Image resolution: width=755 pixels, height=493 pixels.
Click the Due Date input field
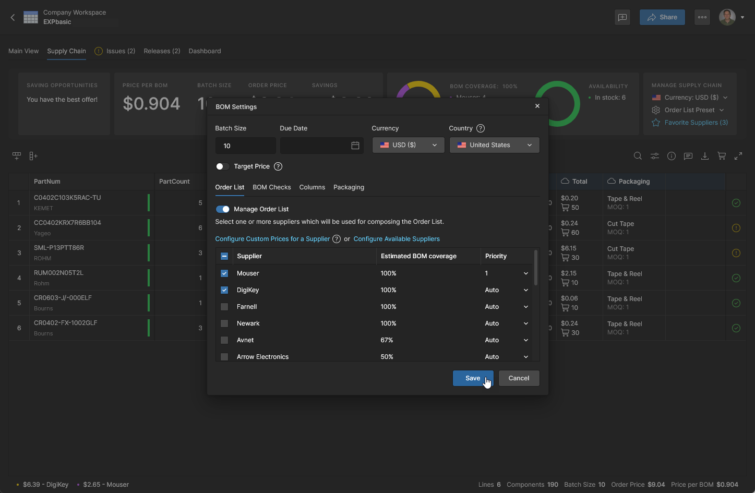322,146
